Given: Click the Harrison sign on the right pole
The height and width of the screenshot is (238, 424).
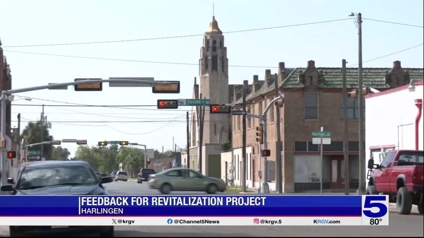Looking at the screenshot, I should (321, 134).
